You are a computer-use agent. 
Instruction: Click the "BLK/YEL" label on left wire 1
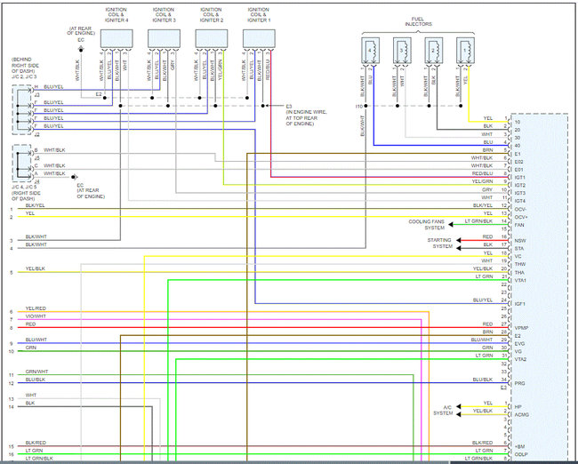tap(35, 205)
